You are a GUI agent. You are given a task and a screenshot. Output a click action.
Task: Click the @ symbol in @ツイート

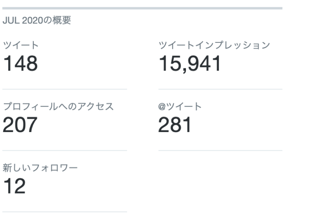point(162,106)
